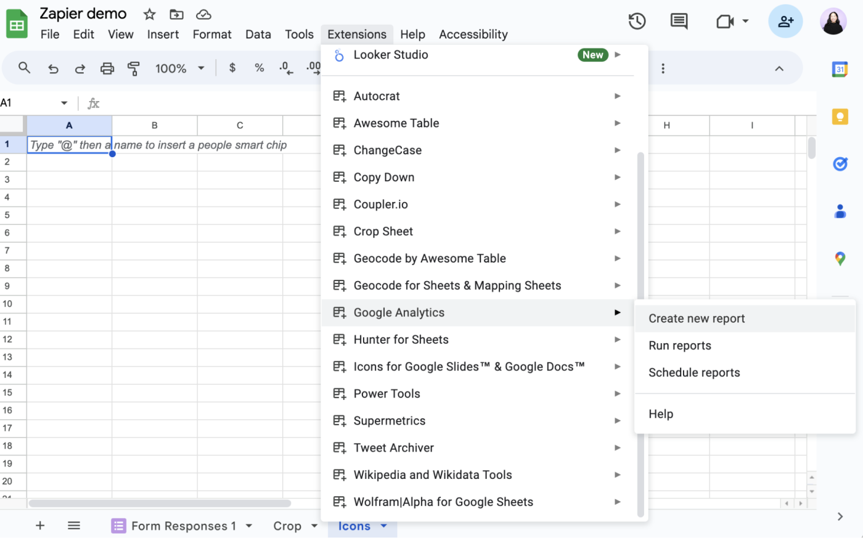Open Meet camera dropdown arrow

745,22
